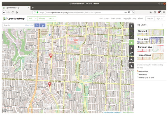Add a note to the map
168x115 pixels.
(x=132, y=59)
